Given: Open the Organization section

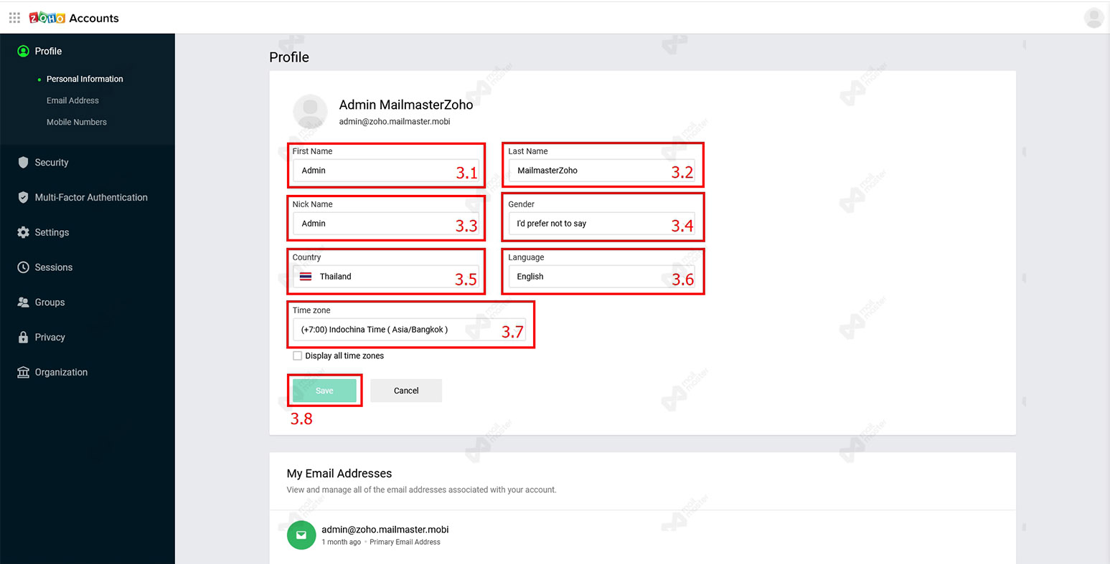Looking at the screenshot, I should click(61, 373).
